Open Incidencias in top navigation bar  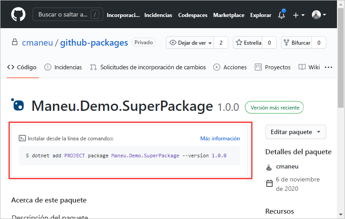(x=158, y=15)
